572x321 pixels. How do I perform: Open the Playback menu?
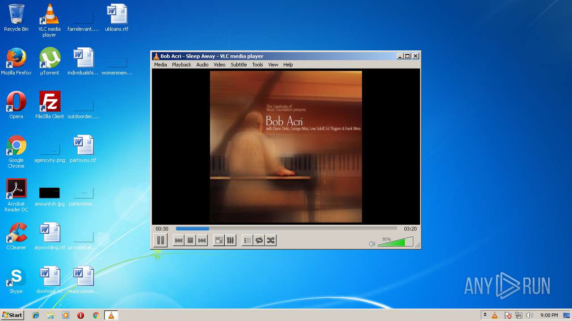coord(181,65)
